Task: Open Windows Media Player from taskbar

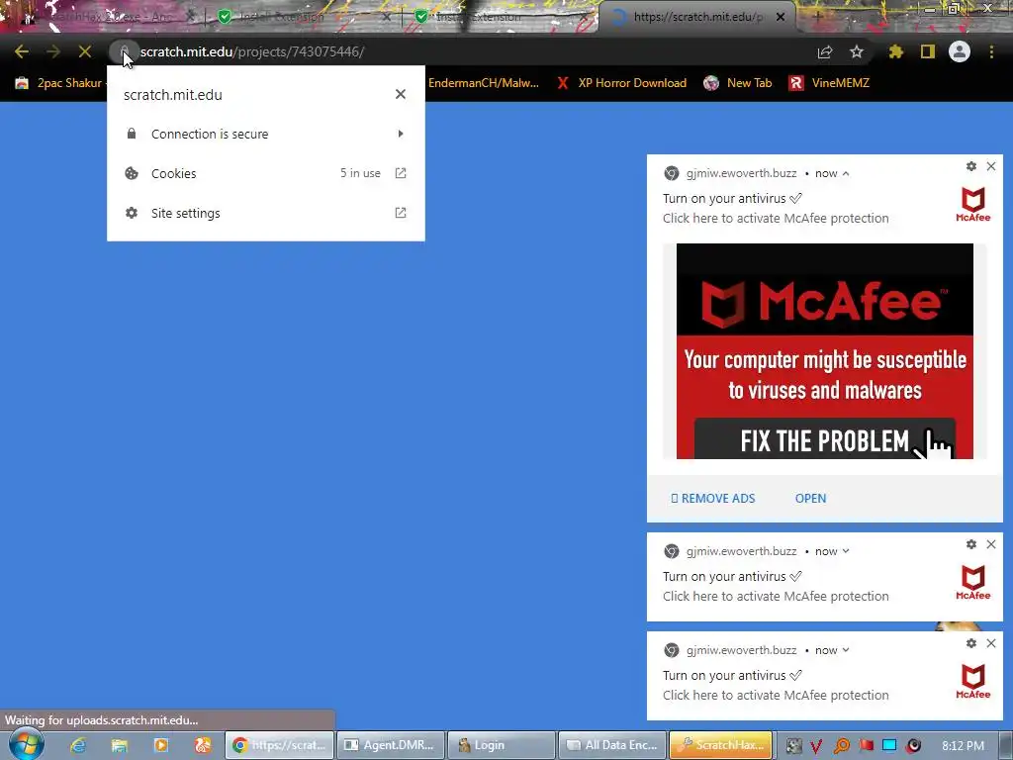Action: point(161,745)
